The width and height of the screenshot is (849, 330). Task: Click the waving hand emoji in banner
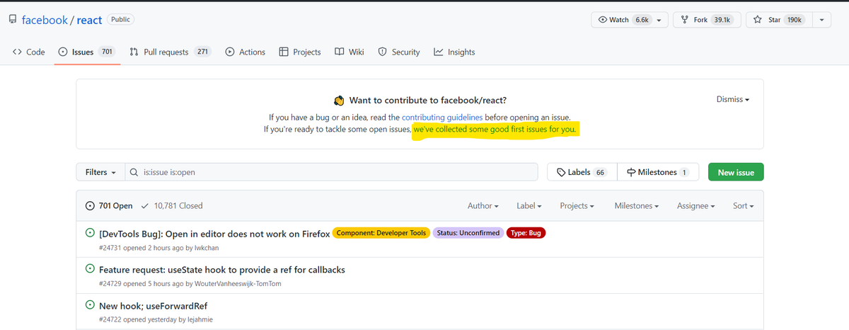click(x=338, y=101)
